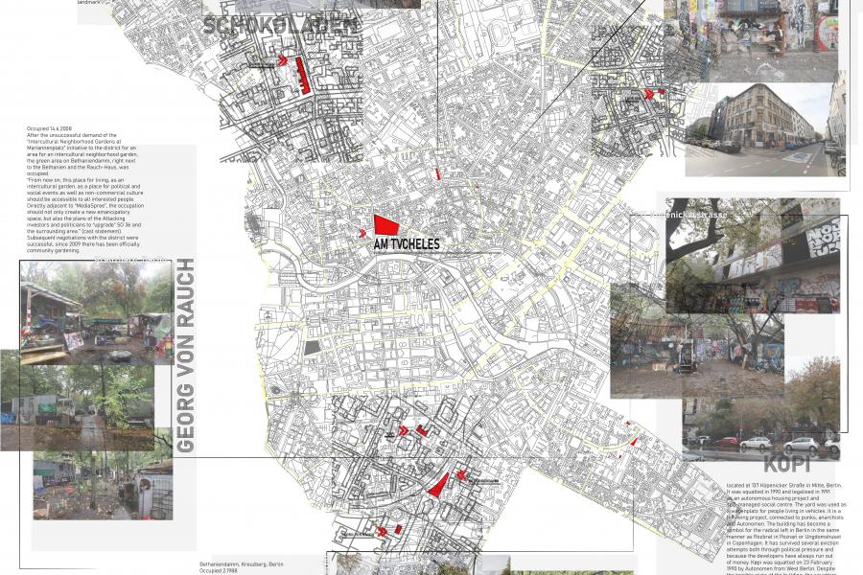Click the red arrow marker in top-right map inset
Viewport: 863px width, 575px height.
(650, 95)
